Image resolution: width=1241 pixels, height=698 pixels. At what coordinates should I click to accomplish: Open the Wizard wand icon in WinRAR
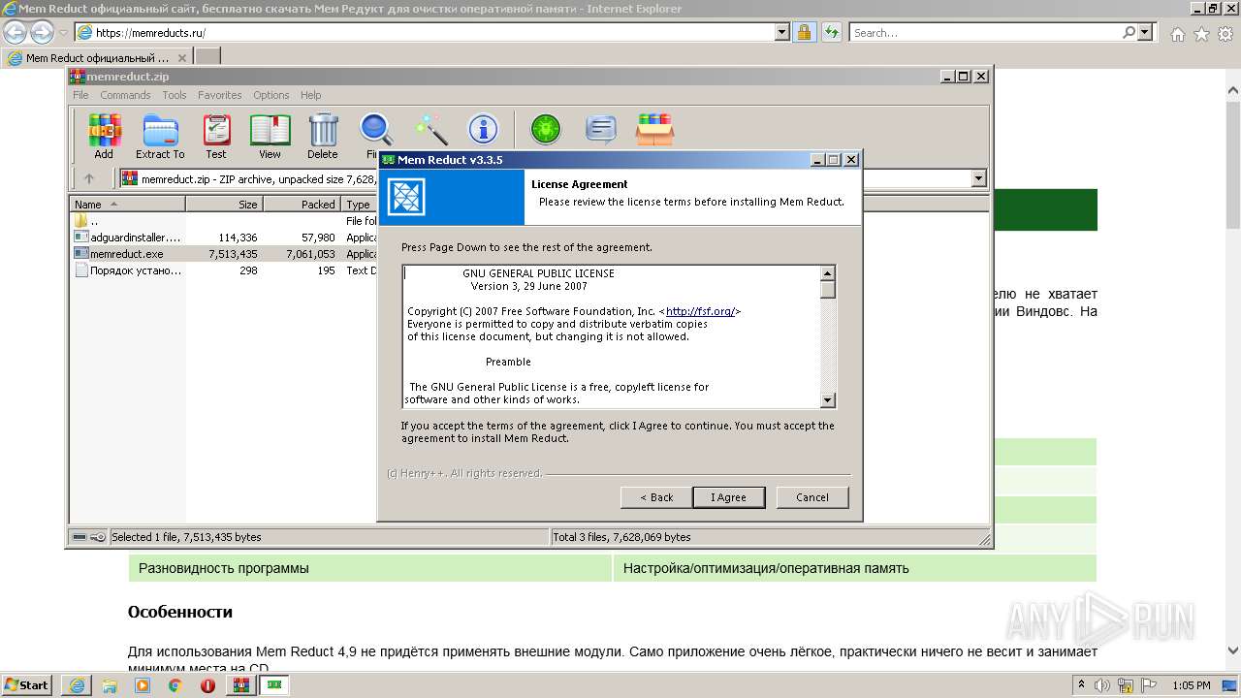pos(430,130)
